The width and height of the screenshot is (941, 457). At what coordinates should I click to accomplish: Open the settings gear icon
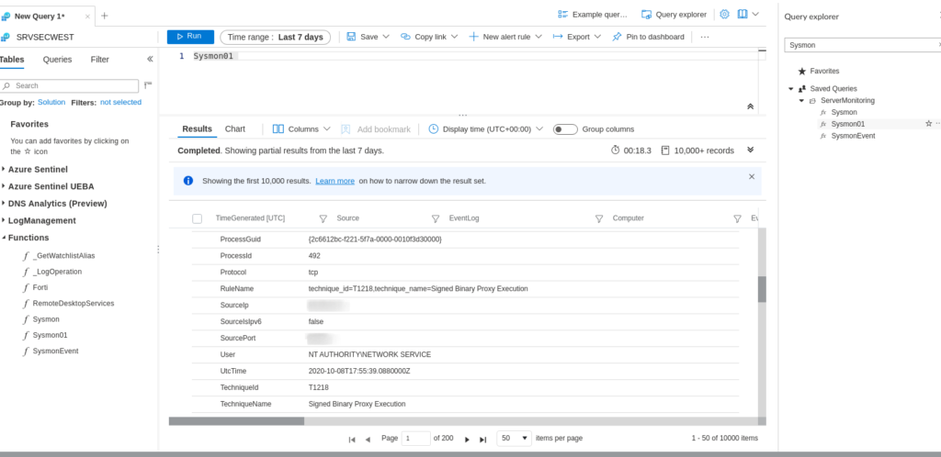click(x=724, y=15)
